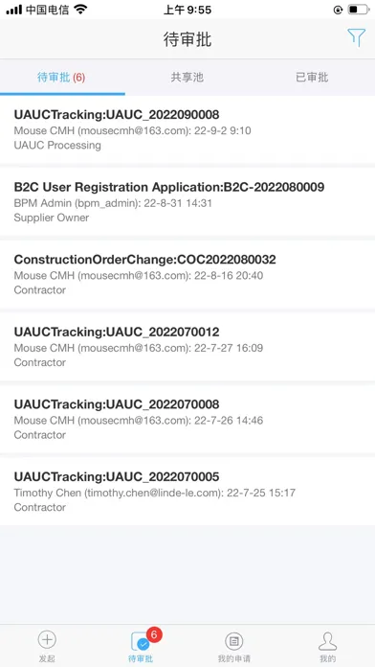Select the 待审批 (6) tab
Screen dimensions: 375x667
click(61, 78)
